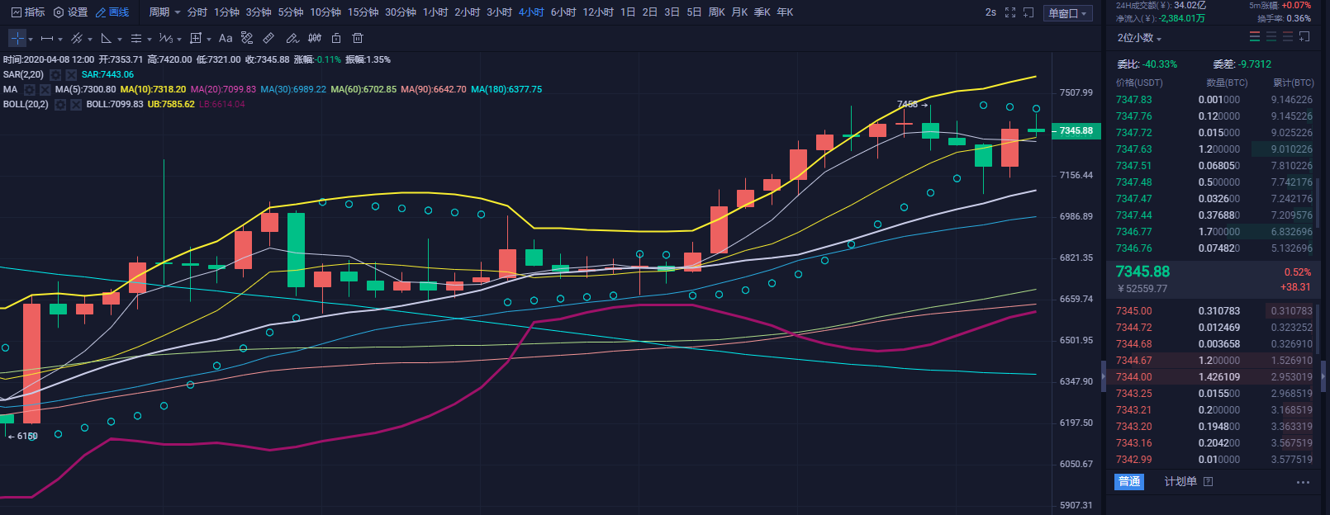The height and width of the screenshot is (515, 1330).
Task: Click the trash icon to delete drawings
Action: tap(358, 38)
